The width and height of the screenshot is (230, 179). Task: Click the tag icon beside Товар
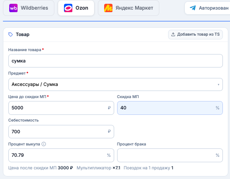pyautogui.click(x=10, y=34)
